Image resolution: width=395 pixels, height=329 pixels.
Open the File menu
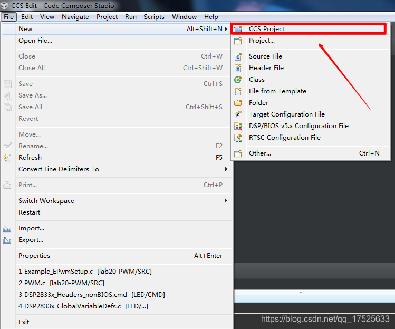pos(9,17)
